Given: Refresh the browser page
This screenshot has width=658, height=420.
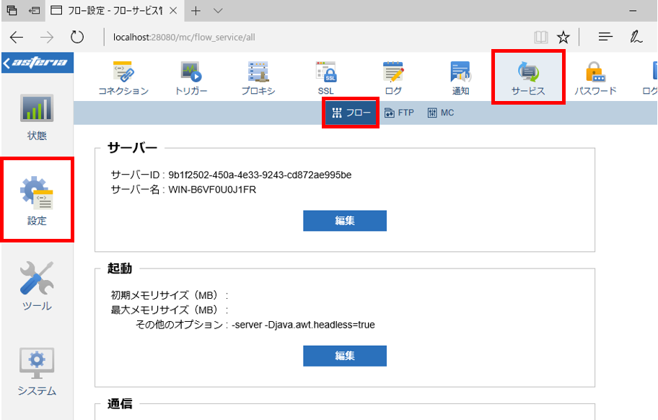Looking at the screenshot, I should point(76,38).
